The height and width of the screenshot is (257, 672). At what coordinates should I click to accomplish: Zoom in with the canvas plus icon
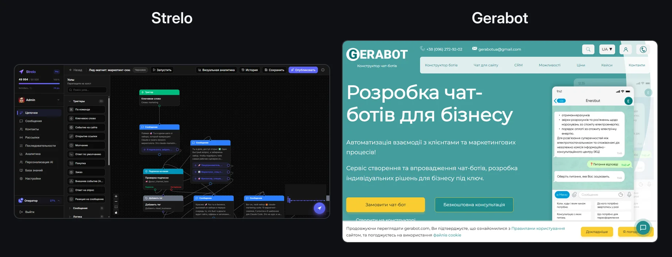point(116,196)
